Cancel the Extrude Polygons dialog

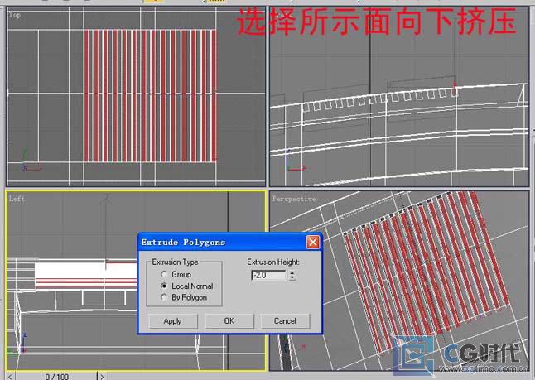[285, 321]
